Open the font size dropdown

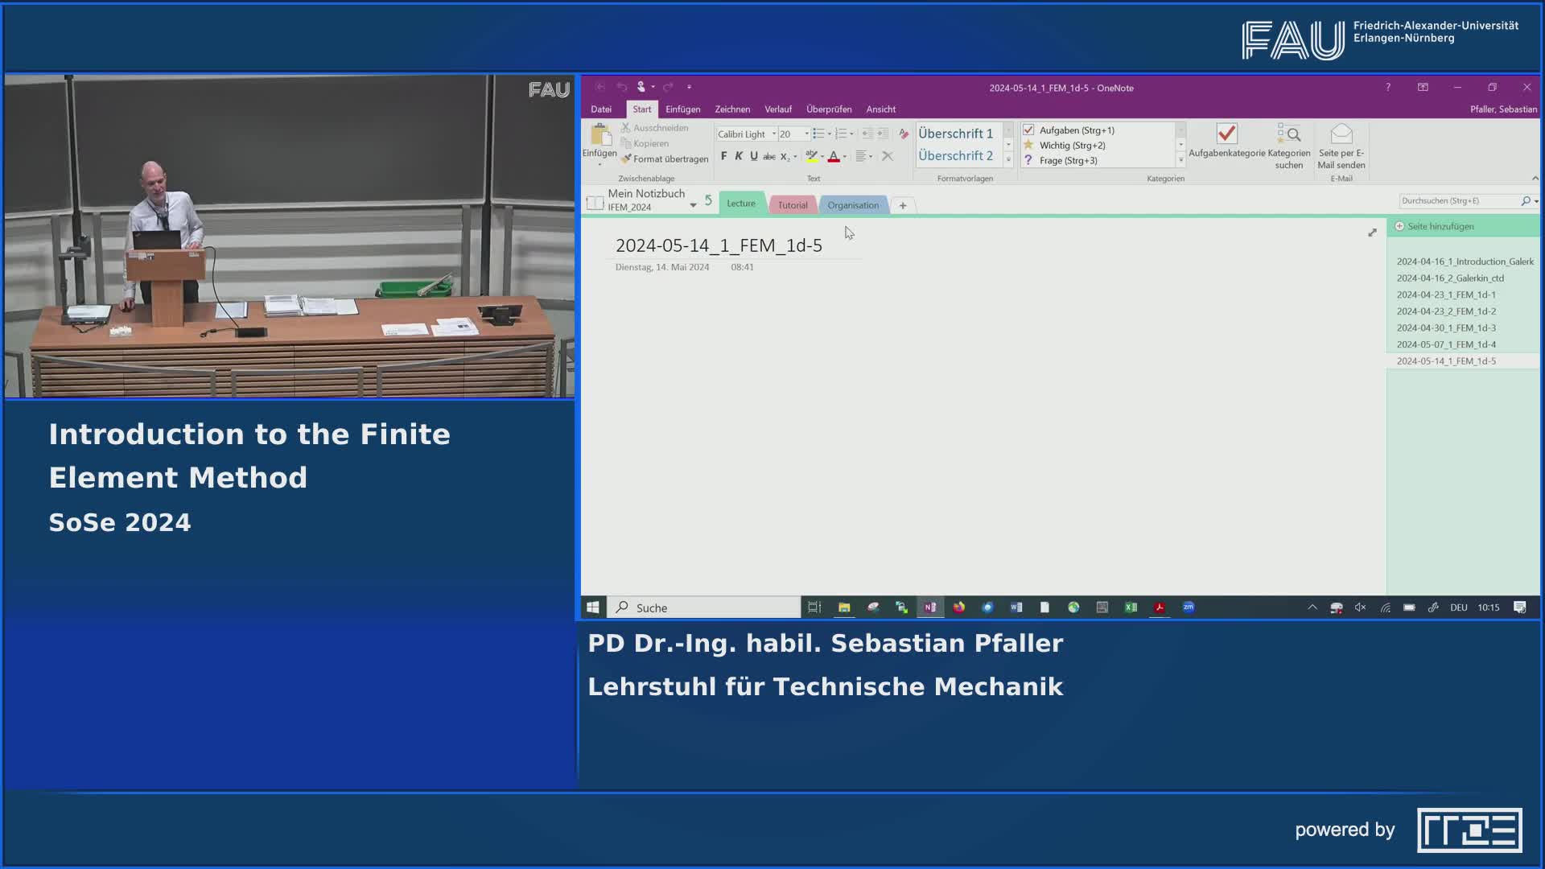click(806, 134)
